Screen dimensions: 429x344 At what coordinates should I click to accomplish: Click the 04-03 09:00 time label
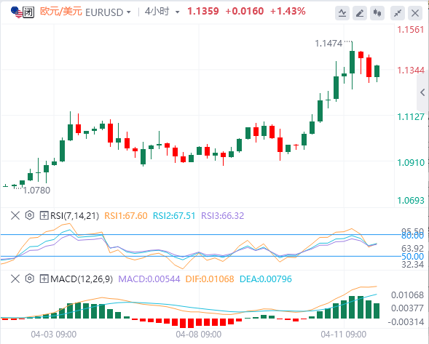(54, 335)
